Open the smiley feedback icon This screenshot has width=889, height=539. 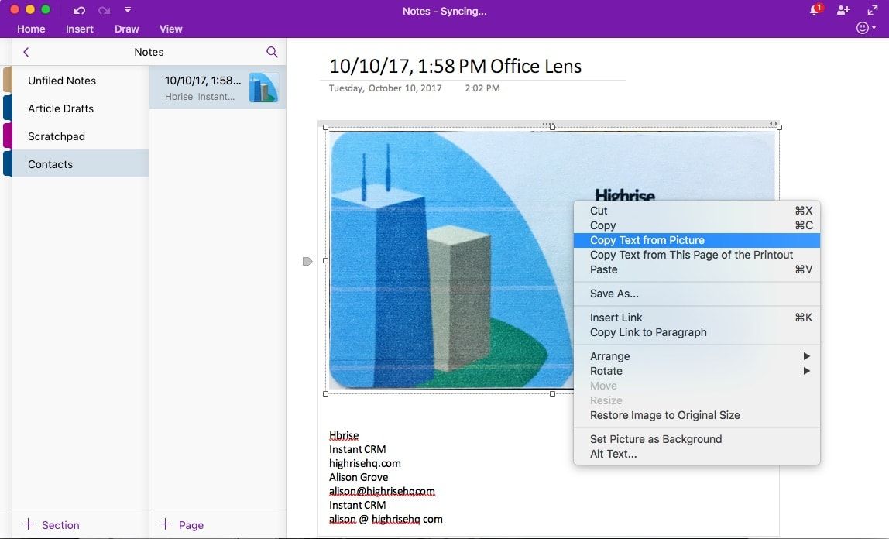coord(863,28)
